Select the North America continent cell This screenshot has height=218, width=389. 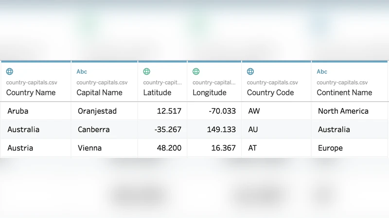tap(343, 111)
